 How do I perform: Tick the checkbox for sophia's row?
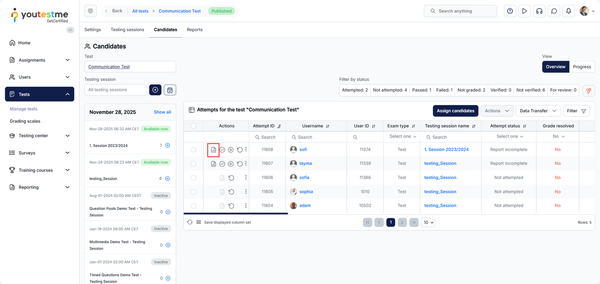click(x=193, y=192)
